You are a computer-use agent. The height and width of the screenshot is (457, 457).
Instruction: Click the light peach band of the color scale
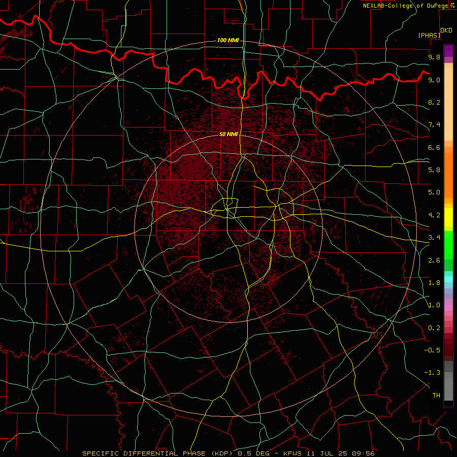[448, 105]
